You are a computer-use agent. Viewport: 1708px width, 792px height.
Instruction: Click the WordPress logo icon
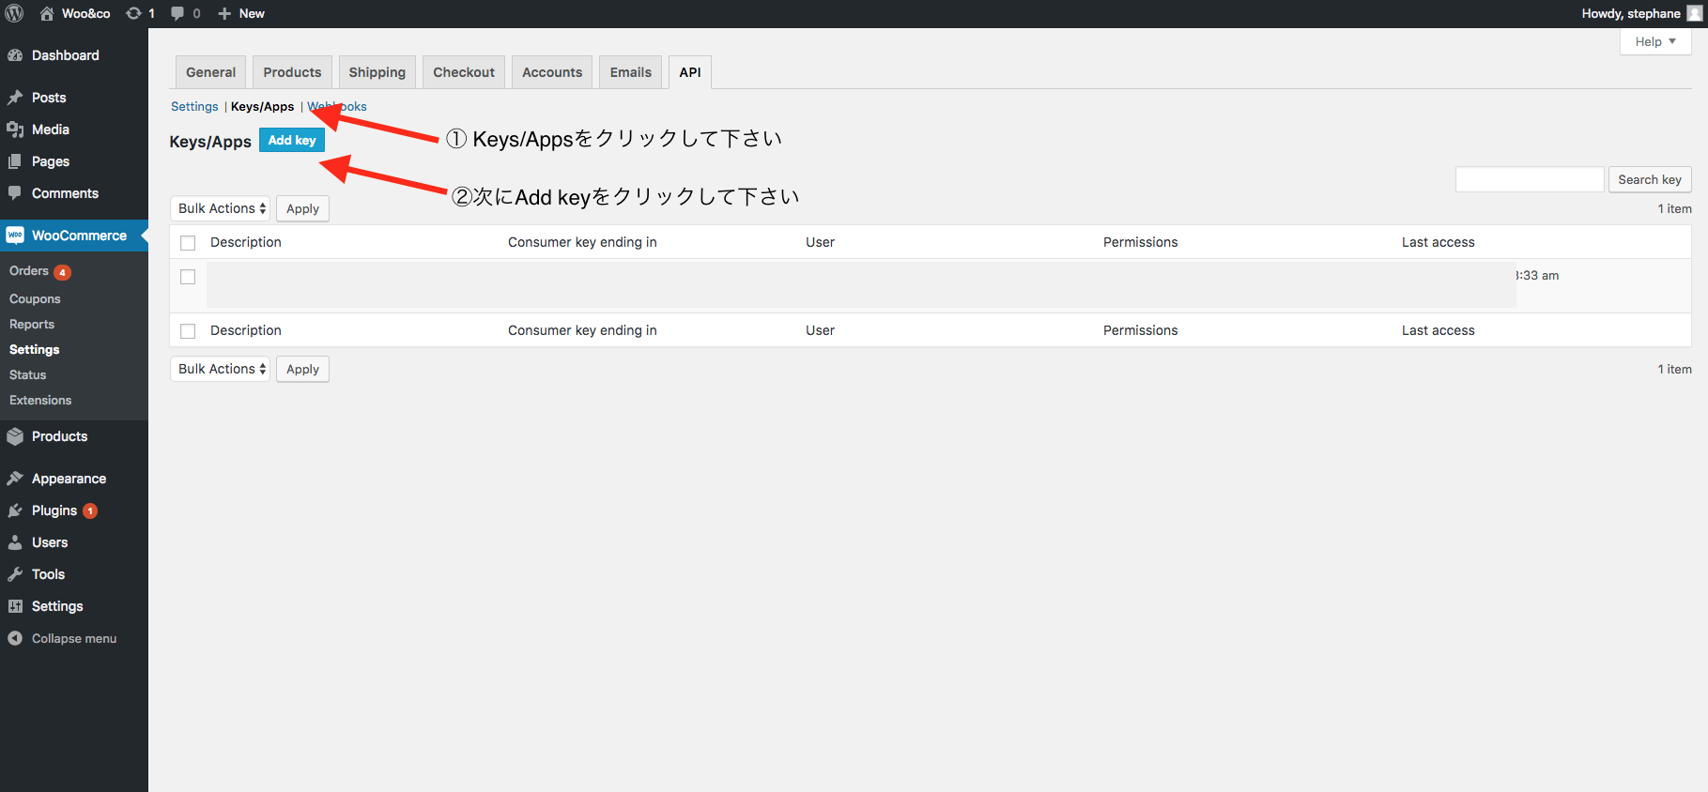click(x=14, y=13)
